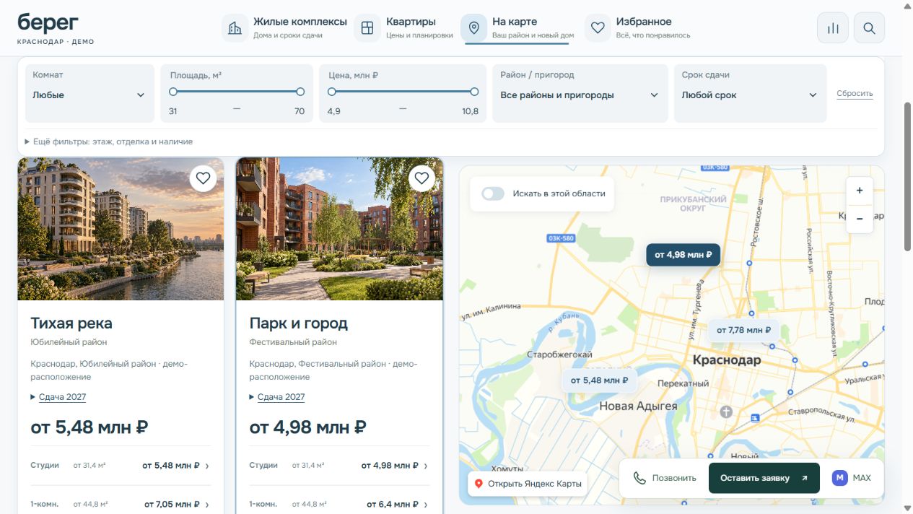The height and width of the screenshot is (514, 913).
Task: Click the map pin icon for На карте
Action: pos(474,28)
